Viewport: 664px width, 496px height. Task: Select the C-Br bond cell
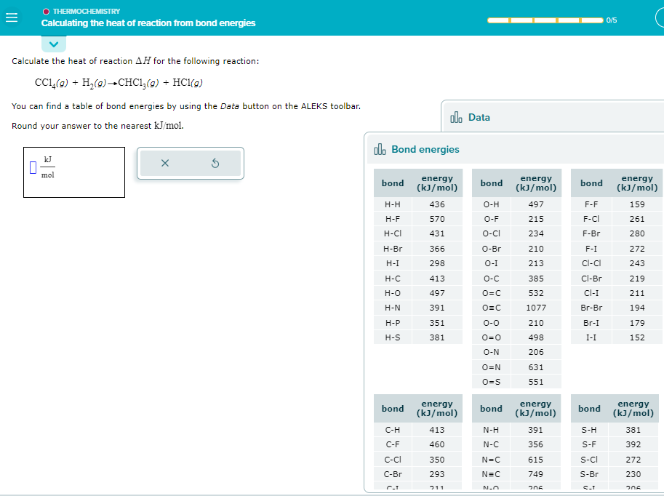[393, 474]
